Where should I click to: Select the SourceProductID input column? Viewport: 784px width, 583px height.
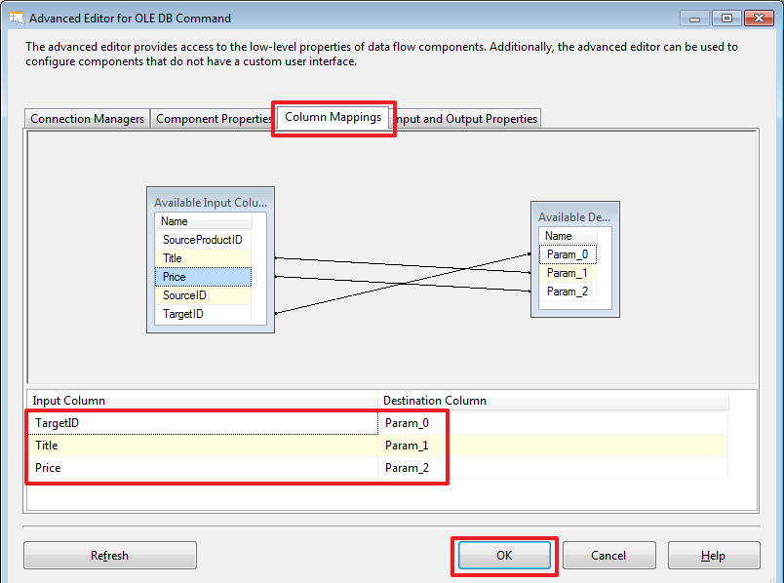(x=203, y=239)
